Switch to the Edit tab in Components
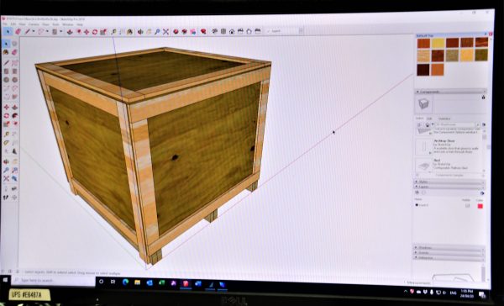This screenshot has width=504, height=306. [429, 119]
